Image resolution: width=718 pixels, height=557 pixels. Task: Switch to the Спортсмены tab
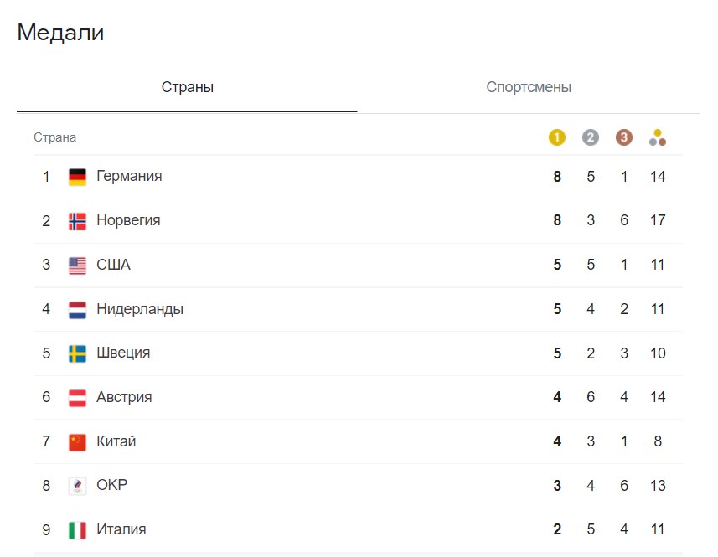coord(529,87)
